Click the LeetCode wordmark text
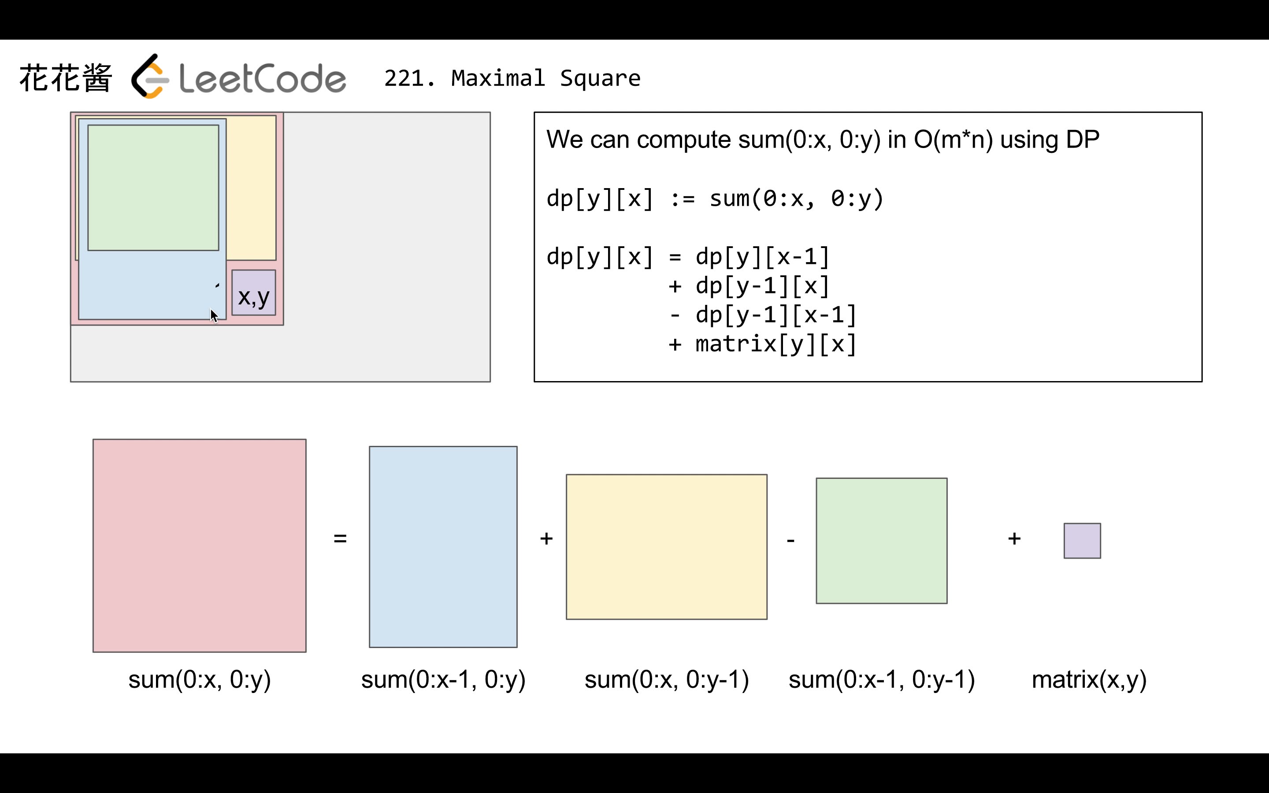 (x=262, y=79)
